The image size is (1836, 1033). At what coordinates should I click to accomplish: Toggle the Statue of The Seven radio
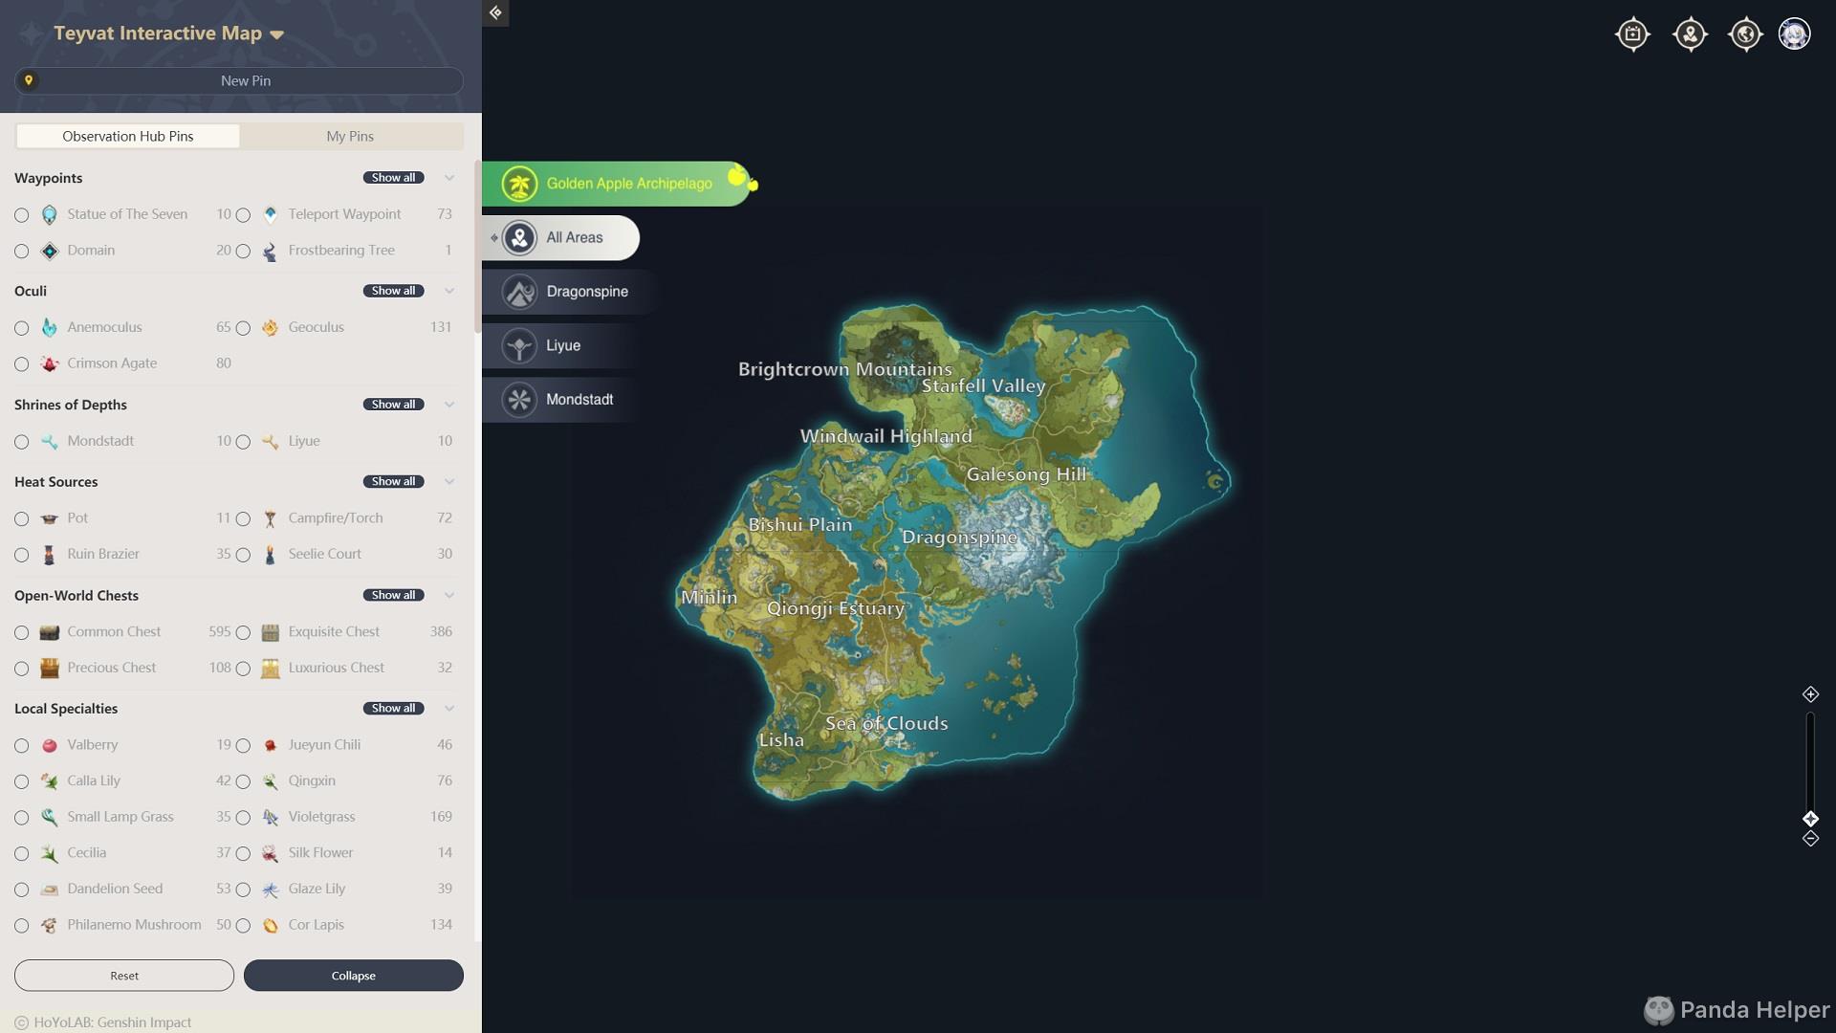click(x=21, y=215)
